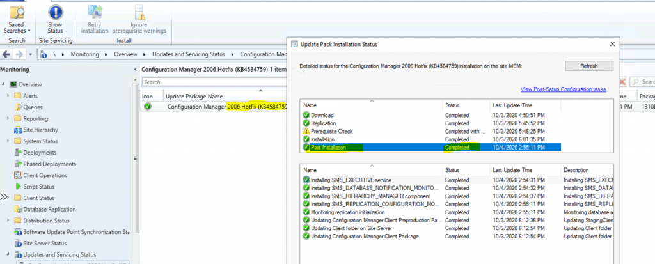Screen dimensions: 655x264
Task: Go back with navigation arrow
Action: click(x=7, y=55)
